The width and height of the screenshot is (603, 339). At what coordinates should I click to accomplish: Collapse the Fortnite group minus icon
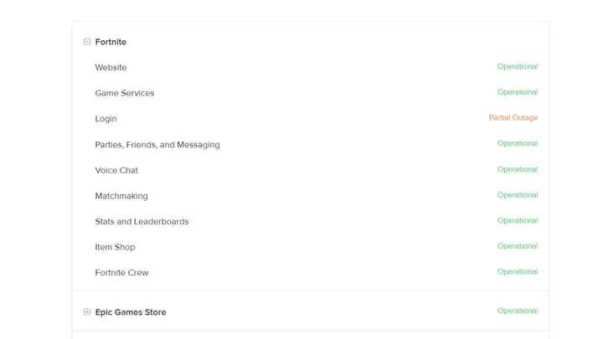click(x=87, y=42)
